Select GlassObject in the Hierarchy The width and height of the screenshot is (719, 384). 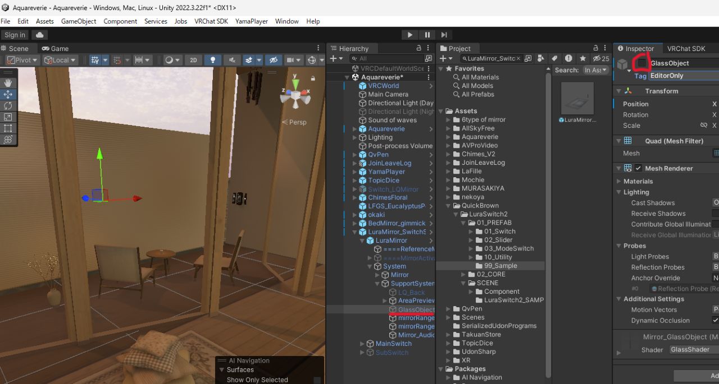416,309
